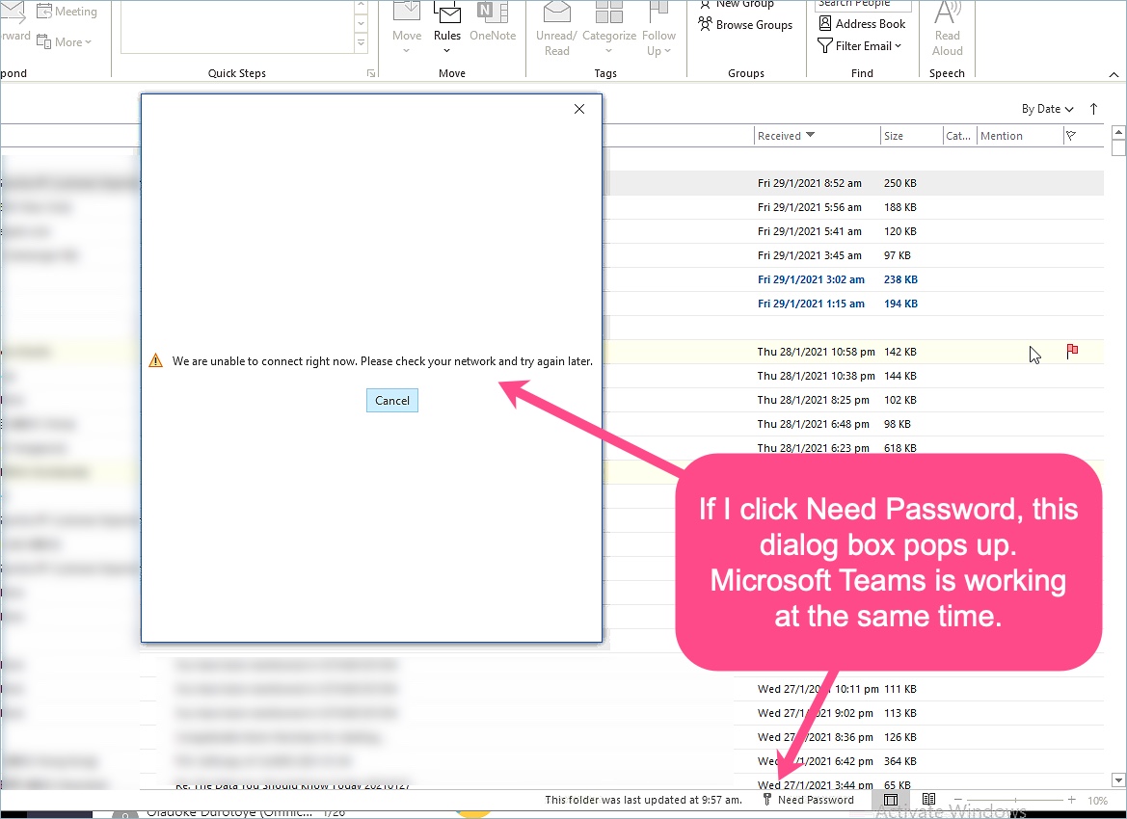Screen dimensions: 1127x819
Task: Open the Follow Up flag menu
Action: click(x=658, y=29)
